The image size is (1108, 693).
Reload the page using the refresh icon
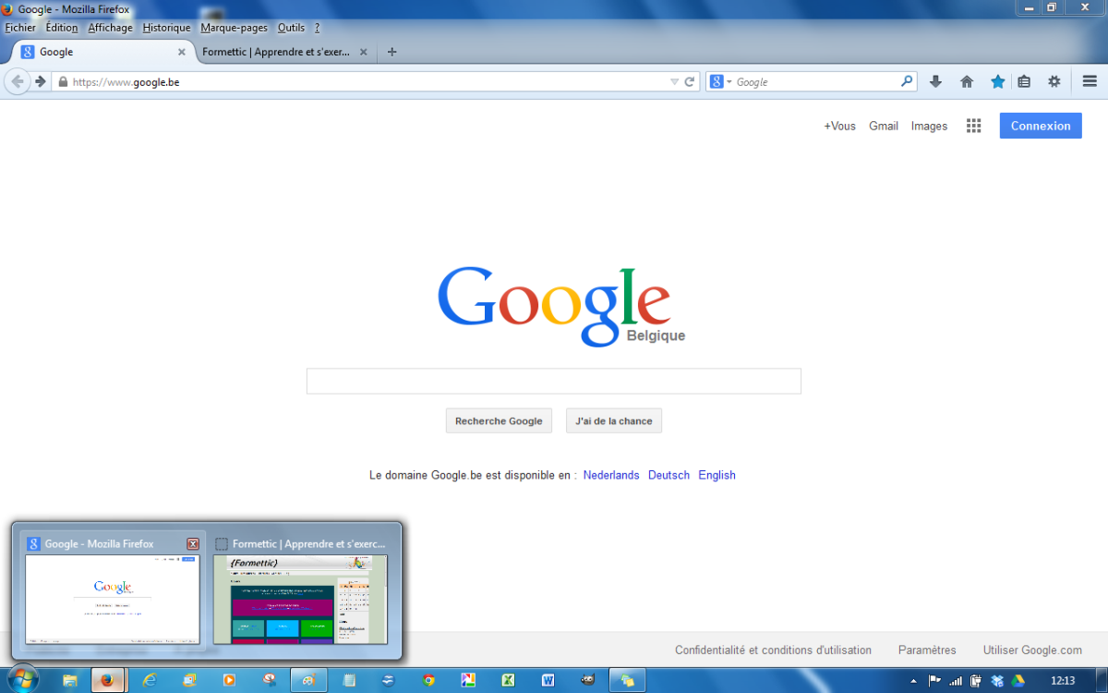689,81
